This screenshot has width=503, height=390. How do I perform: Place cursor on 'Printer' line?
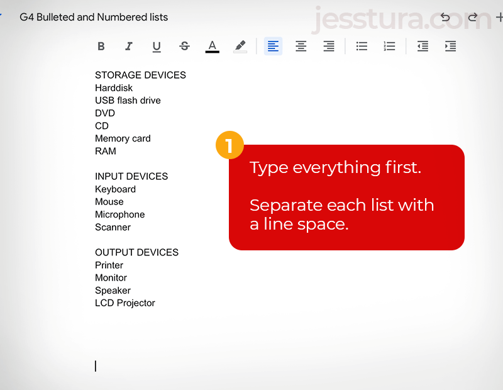(109, 265)
